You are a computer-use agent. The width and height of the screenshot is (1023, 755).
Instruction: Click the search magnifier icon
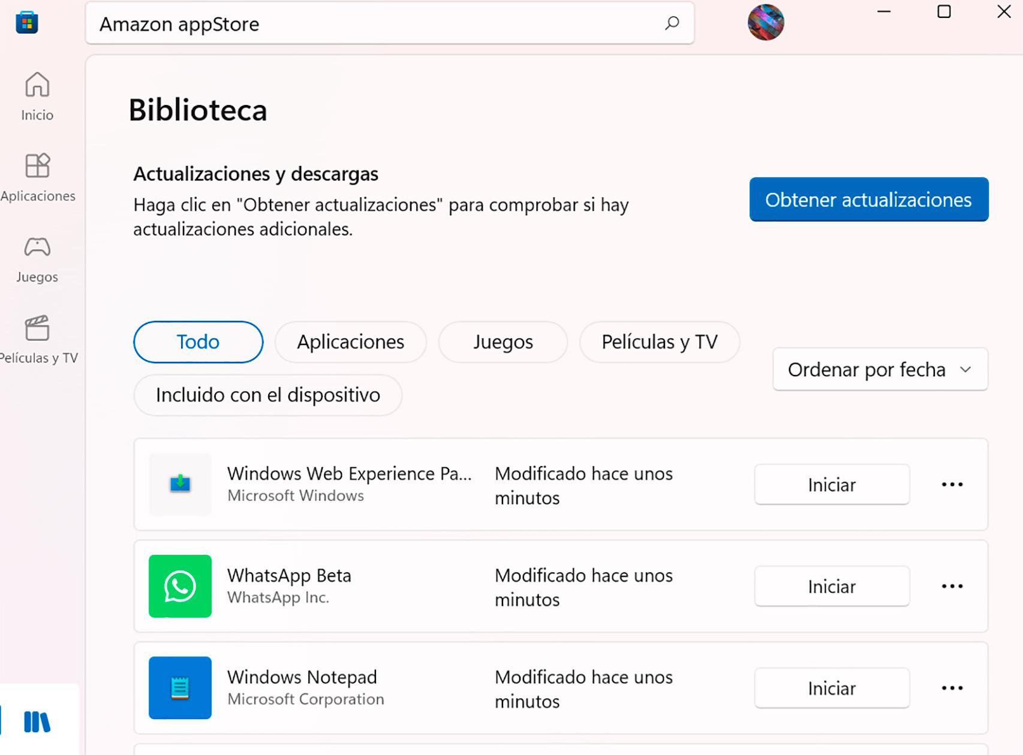672,23
